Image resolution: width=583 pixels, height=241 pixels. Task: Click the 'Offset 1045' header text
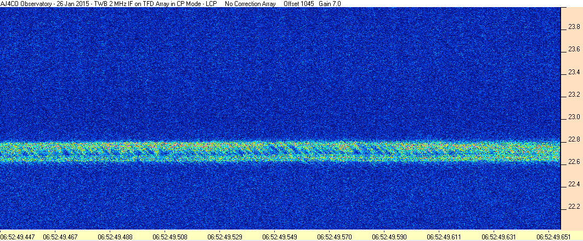(298, 4)
